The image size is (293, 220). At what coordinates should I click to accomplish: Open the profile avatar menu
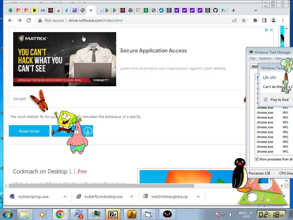click(273, 20)
